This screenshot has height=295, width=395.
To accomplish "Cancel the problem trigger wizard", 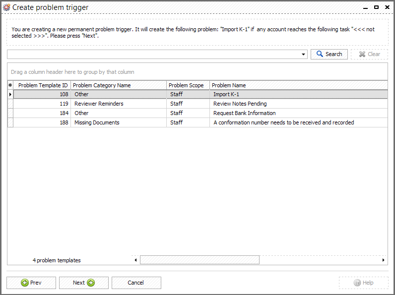I will click(136, 283).
